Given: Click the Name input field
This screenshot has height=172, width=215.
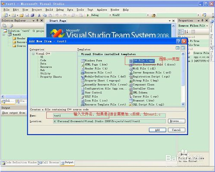Looking at the screenshot, I should [x=109, y=115].
